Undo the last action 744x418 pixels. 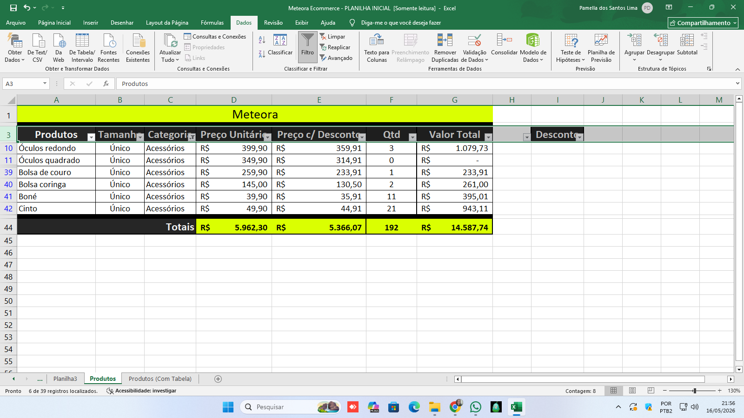[27, 8]
